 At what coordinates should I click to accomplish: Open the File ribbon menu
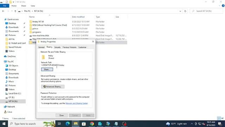coord(5,6)
